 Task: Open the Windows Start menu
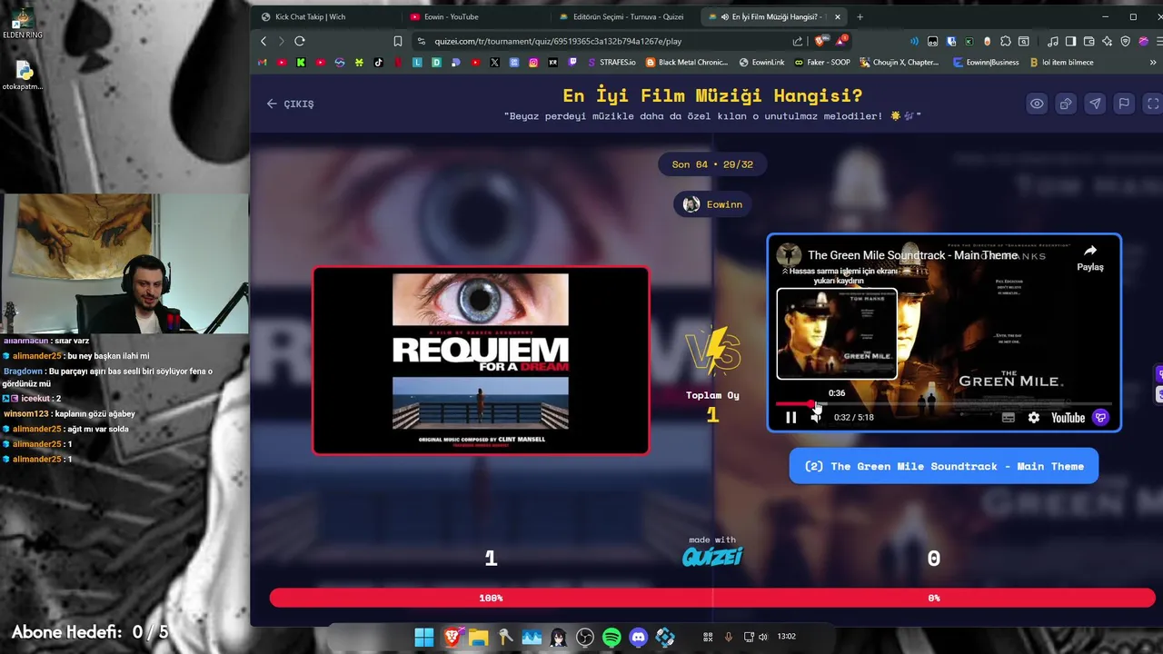pyautogui.click(x=424, y=638)
